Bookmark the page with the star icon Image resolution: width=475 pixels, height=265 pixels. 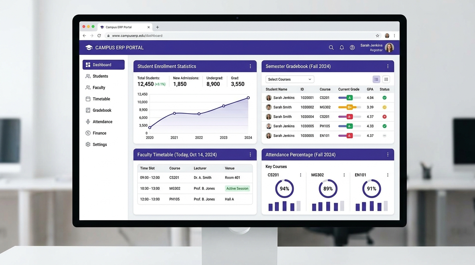377,36
